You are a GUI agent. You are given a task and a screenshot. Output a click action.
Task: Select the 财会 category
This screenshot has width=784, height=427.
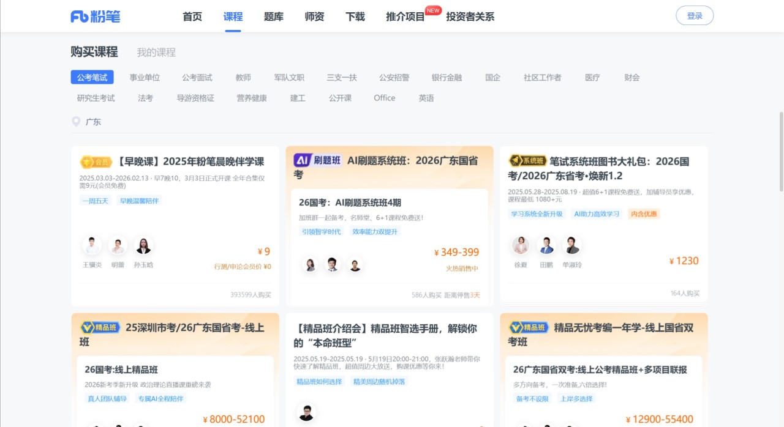tap(632, 78)
